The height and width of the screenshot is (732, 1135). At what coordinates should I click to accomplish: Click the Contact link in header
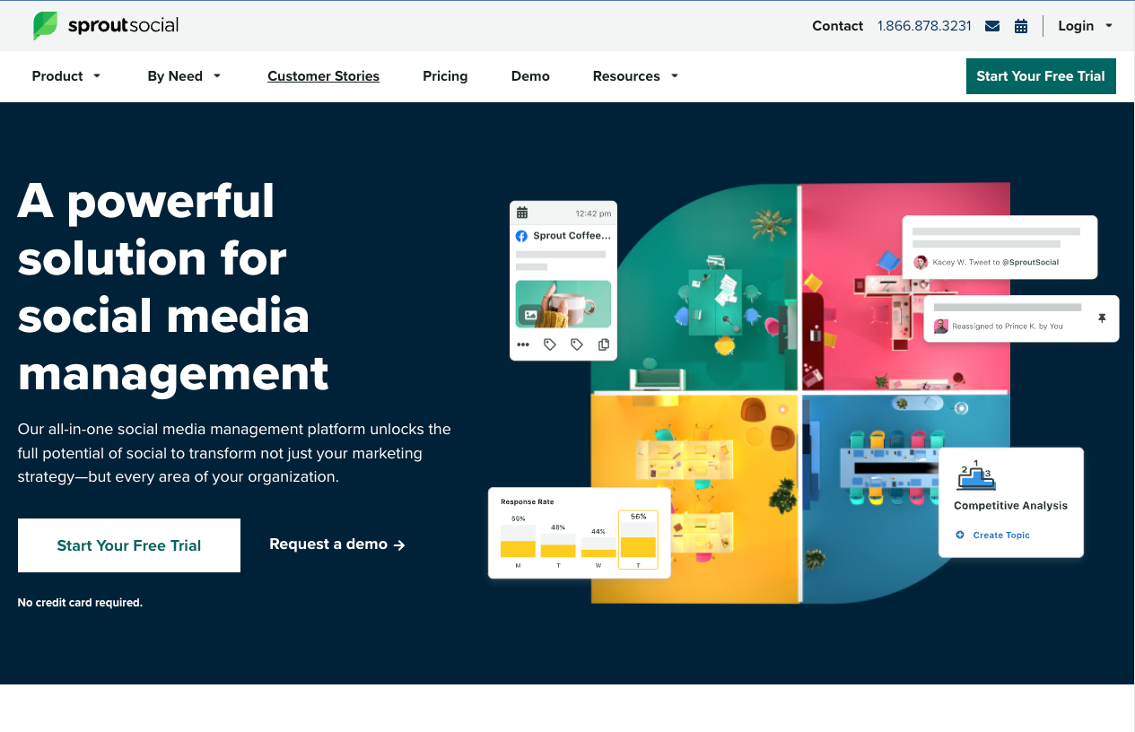click(838, 26)
